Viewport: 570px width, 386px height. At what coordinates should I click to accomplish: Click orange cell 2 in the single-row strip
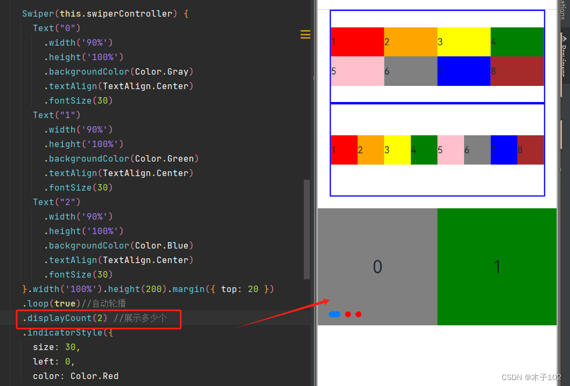click(371, 150)
